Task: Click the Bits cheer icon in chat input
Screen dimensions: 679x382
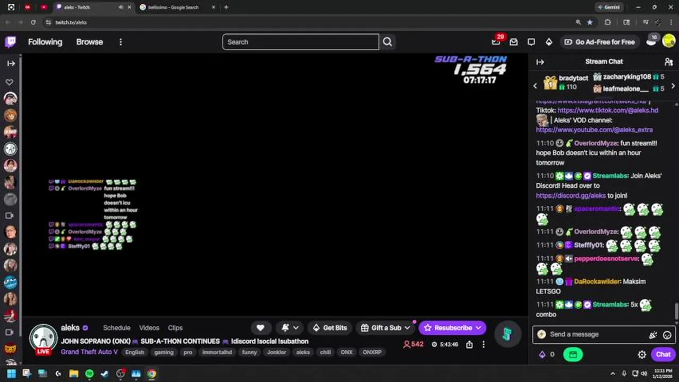Action: [x=653, y=335]
